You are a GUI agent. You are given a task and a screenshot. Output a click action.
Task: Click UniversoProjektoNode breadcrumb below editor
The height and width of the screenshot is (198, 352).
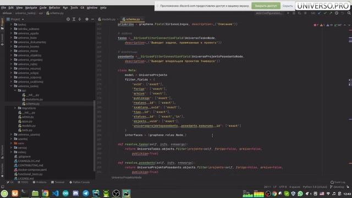(x=127, y=177)
